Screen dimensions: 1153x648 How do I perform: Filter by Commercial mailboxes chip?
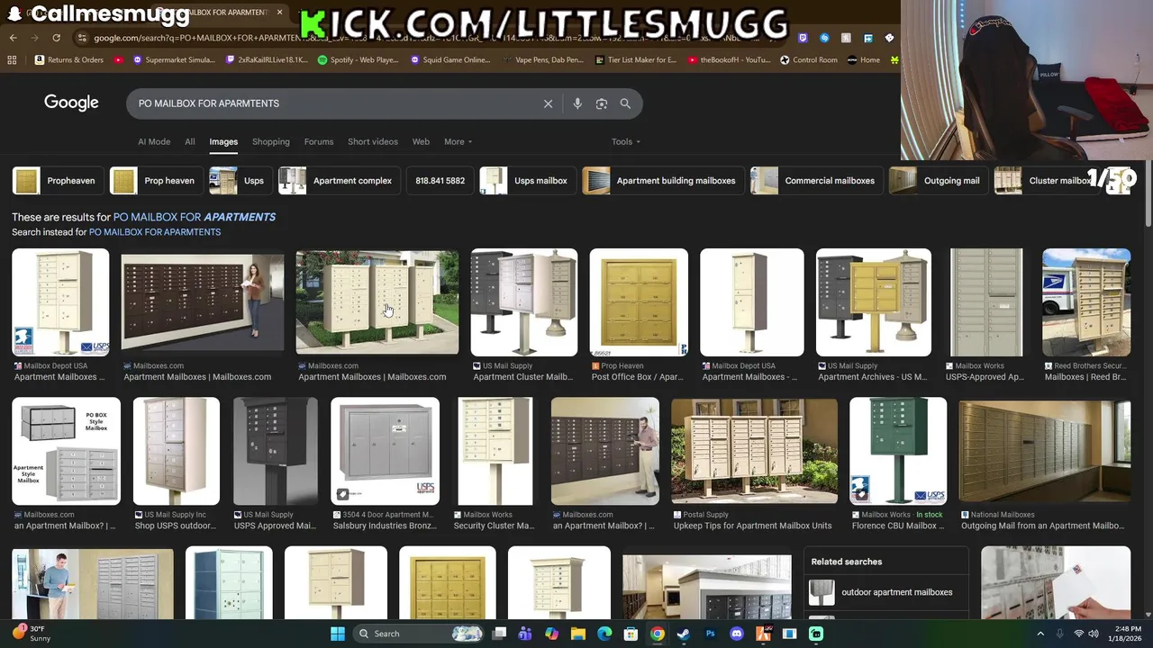click(816, 181)
